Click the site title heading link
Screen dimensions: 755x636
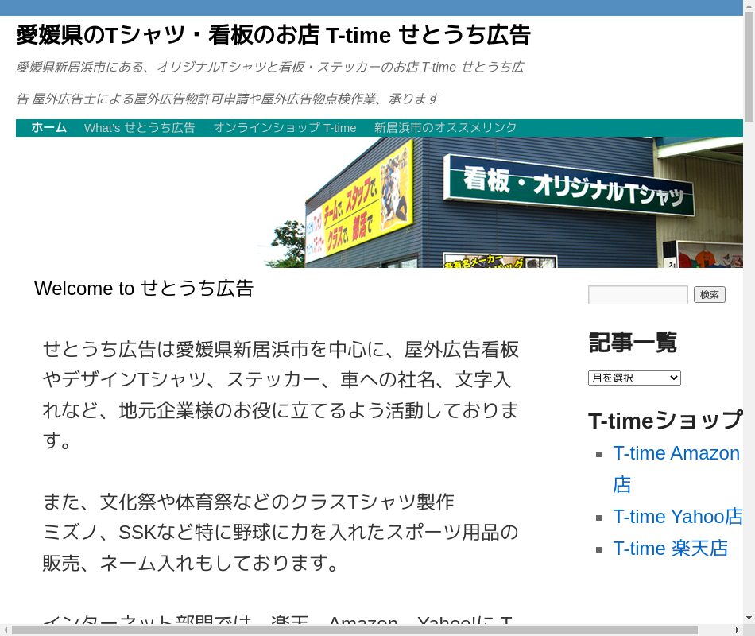coord(273,35)
